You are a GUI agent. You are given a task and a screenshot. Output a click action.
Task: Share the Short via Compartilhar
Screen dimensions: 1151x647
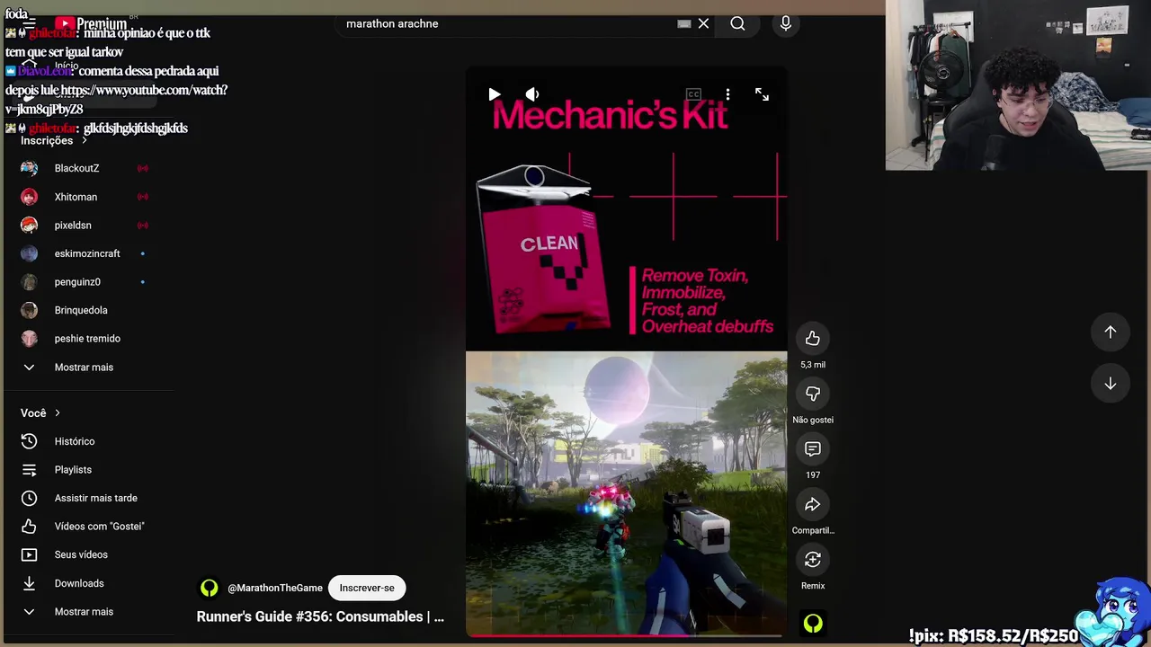tap(813, 504)
